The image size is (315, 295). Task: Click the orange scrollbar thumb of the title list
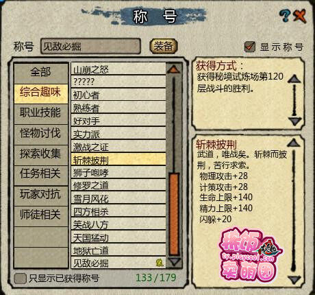coord(174,214)
